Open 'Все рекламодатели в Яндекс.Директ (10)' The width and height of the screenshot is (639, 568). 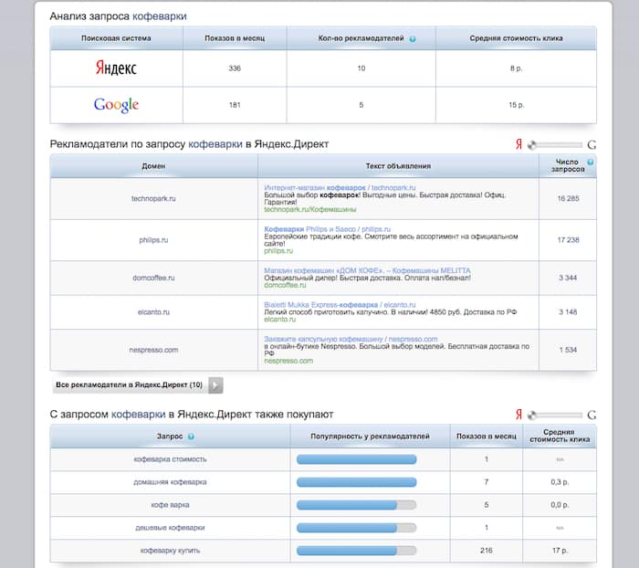[129, 385]
